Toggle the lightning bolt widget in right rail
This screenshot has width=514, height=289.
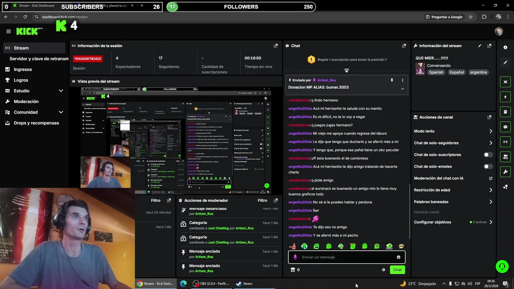[505, 97]
